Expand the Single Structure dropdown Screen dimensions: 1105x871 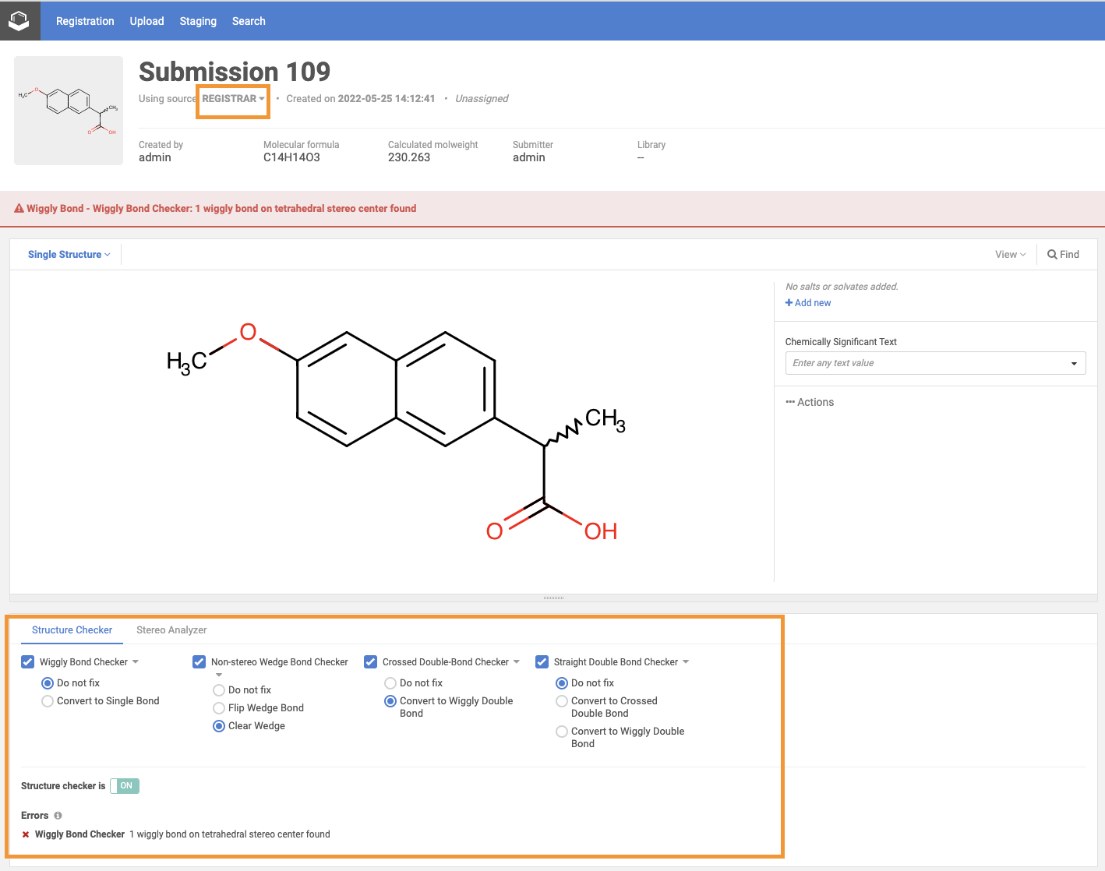pyautogui.click(x=69, y=255)
